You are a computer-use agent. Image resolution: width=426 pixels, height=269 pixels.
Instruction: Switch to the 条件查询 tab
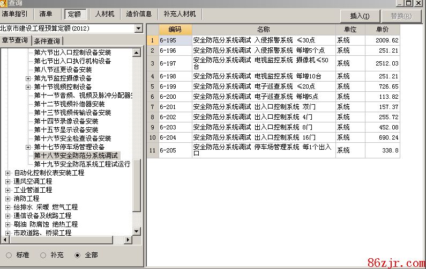[x=48, y=41]
